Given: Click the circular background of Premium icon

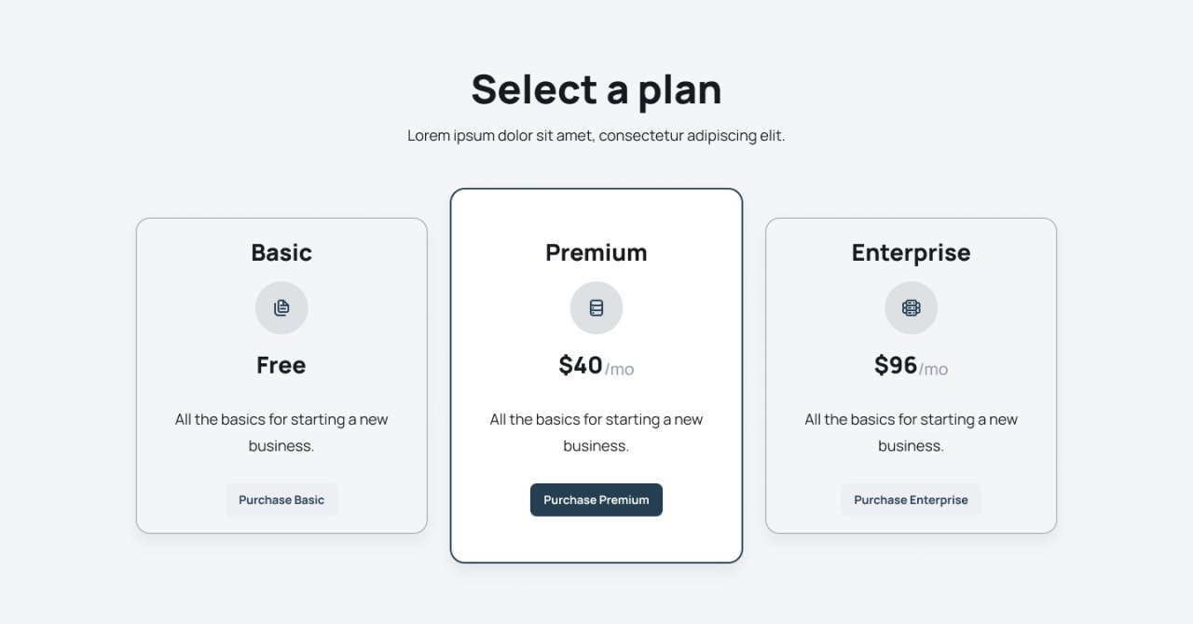Looking at the screenshot, I should 596,308.
